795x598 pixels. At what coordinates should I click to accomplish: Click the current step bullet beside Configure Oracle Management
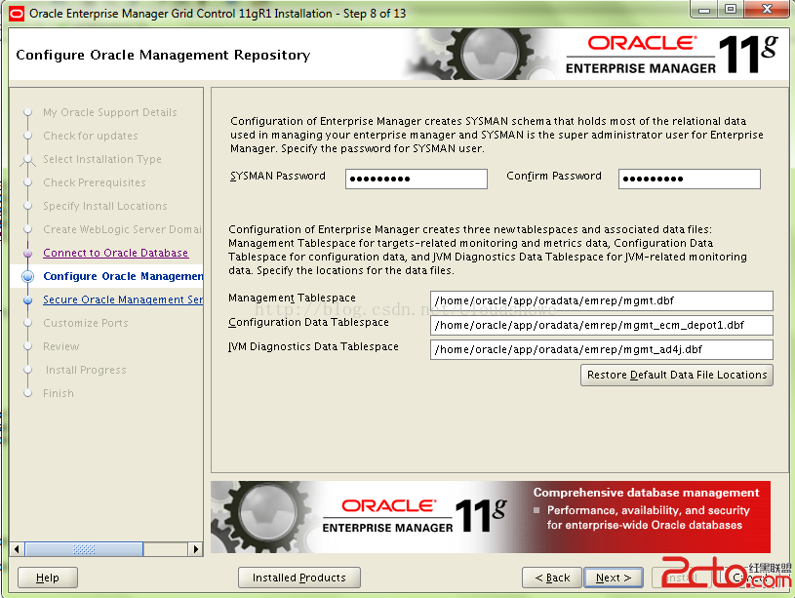pyautogui.click(x=28, y=276)
